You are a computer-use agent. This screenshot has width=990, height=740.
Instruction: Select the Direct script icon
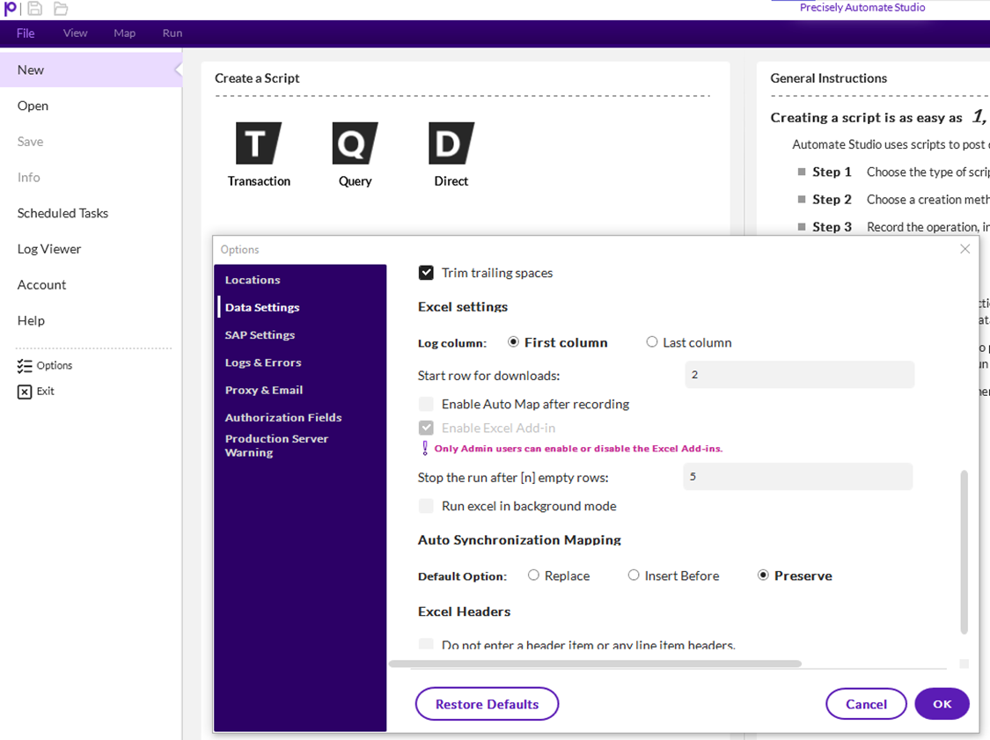[451, 143]
